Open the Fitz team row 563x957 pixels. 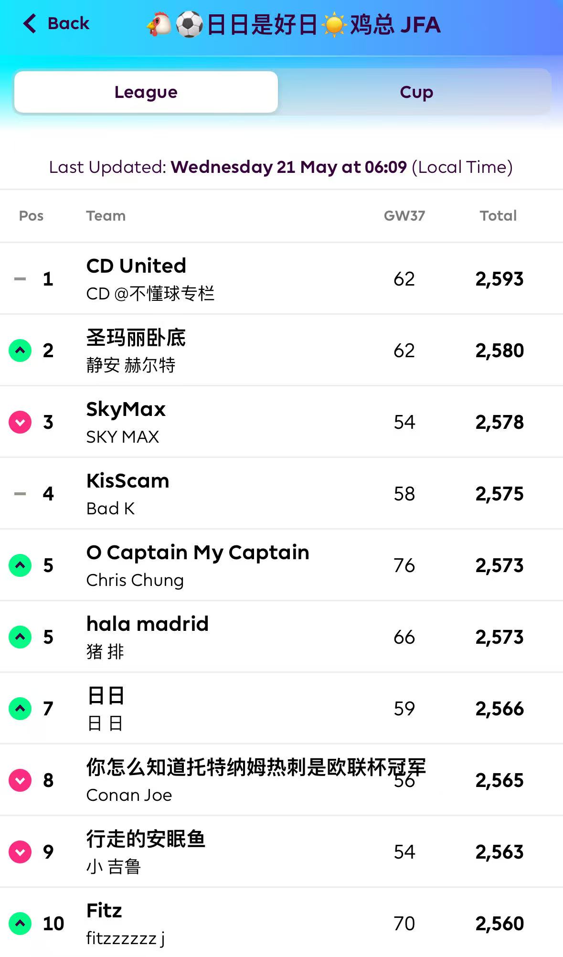[104, 911]
